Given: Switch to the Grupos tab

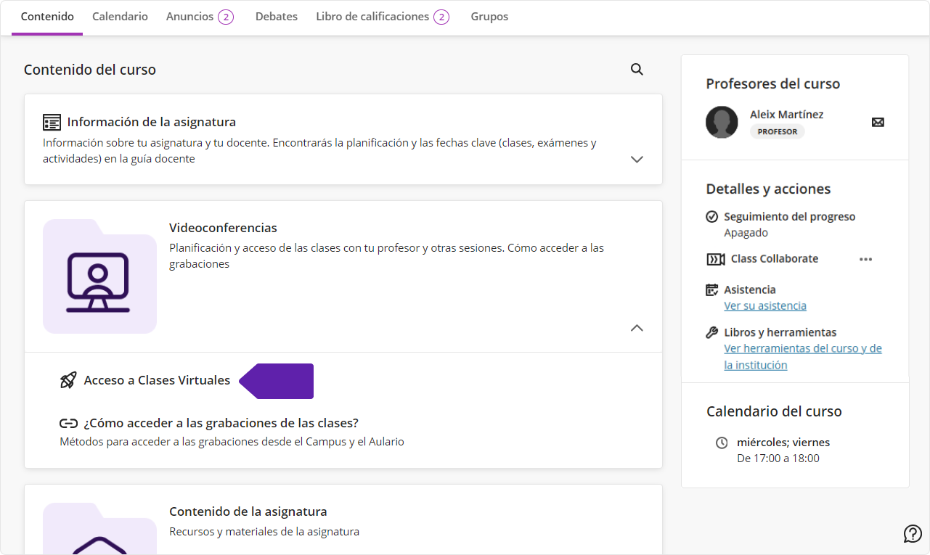Looking at the screenshot, I should [x=489, y=16].
